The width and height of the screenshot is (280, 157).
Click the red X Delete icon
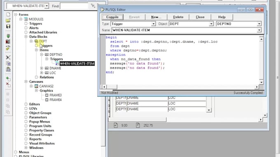tap(8, 85)
